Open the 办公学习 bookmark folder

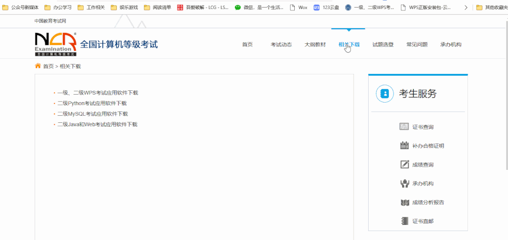pyautogui.click(x=58, y=8)
